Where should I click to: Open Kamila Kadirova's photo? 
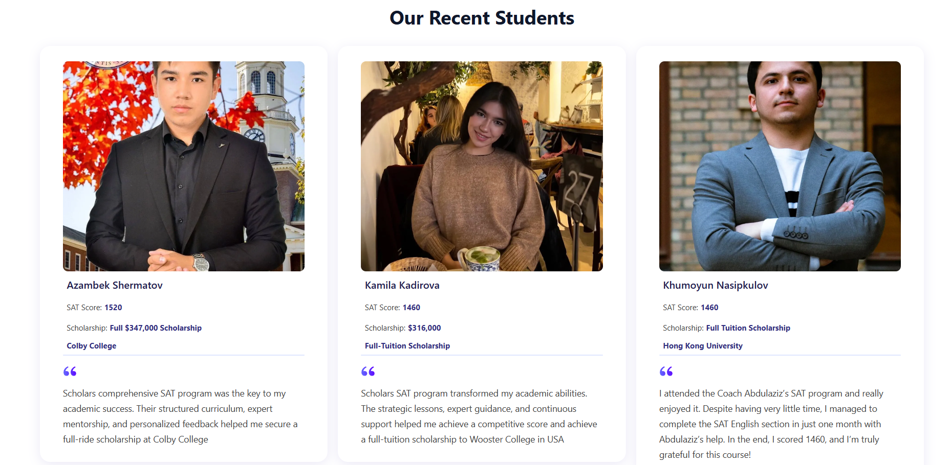pyautogui.click(x=482, y=166)
